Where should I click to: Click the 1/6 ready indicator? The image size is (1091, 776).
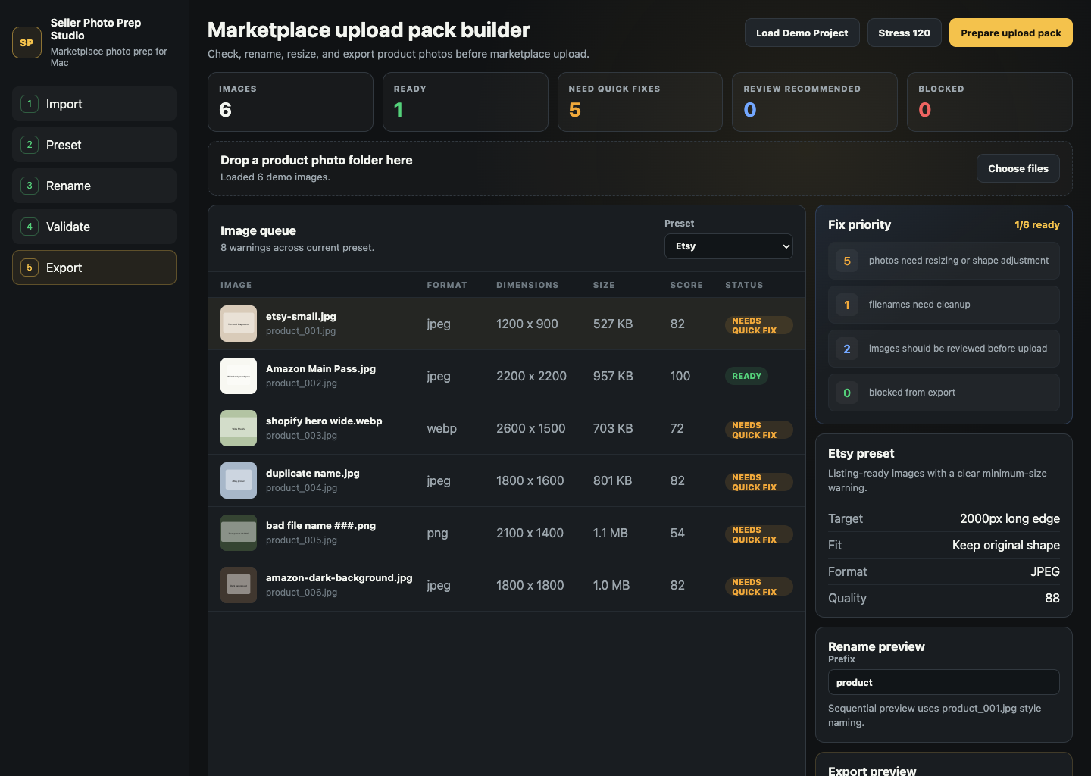tap(1036, 225)
